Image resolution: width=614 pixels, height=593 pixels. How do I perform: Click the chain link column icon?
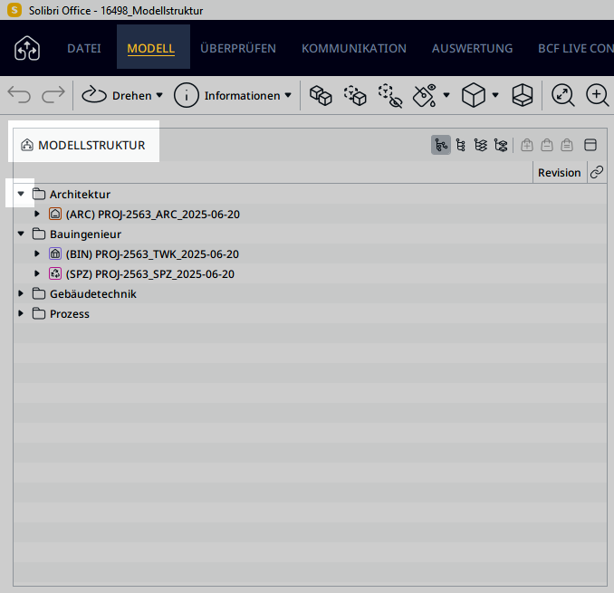coord(597,172)
